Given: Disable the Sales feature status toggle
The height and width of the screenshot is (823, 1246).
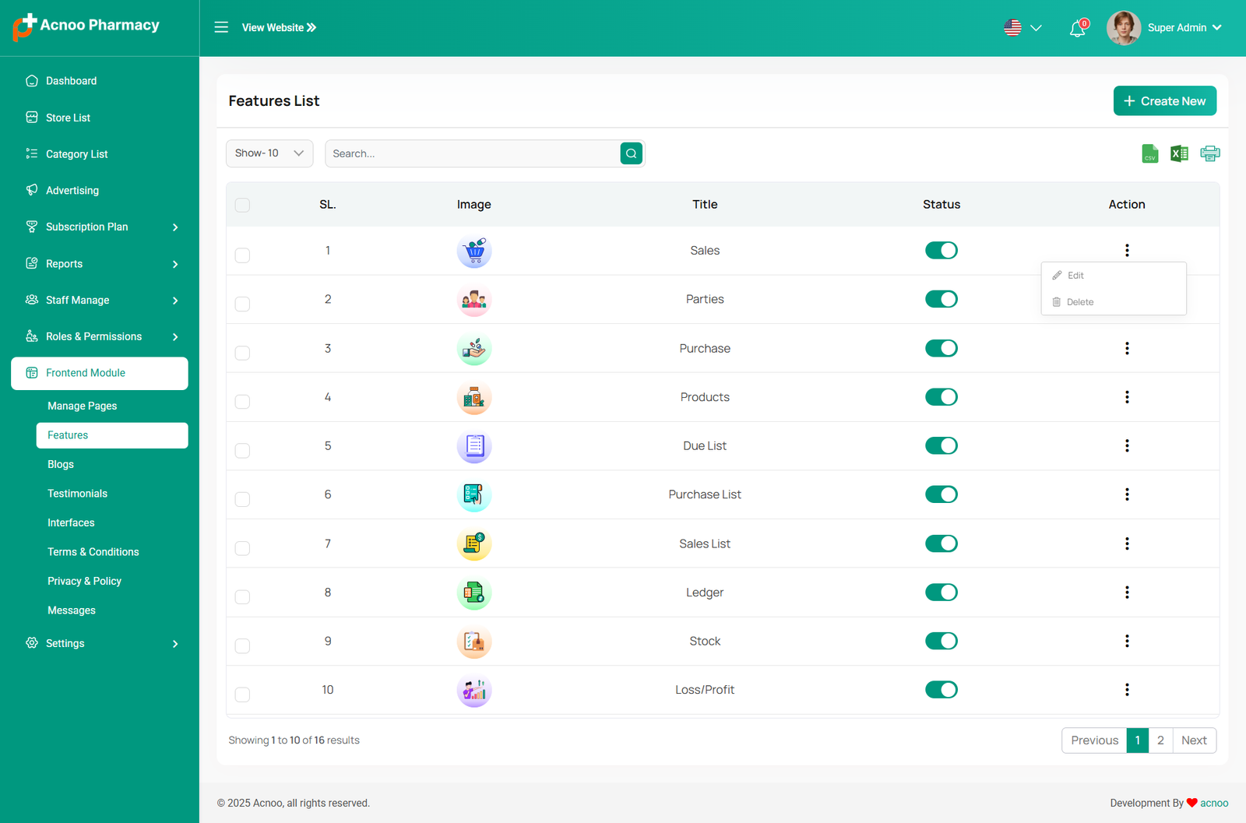Looking at the screenshot, I should [x=941, y=251].
